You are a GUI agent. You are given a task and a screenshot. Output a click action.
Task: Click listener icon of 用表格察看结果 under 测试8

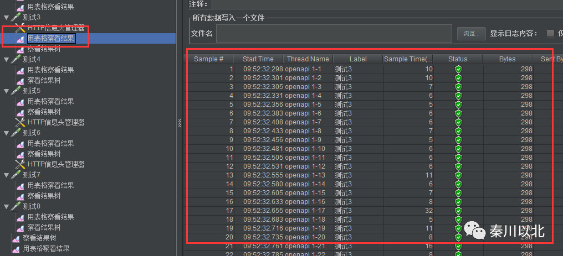click(x=21, y=217)
